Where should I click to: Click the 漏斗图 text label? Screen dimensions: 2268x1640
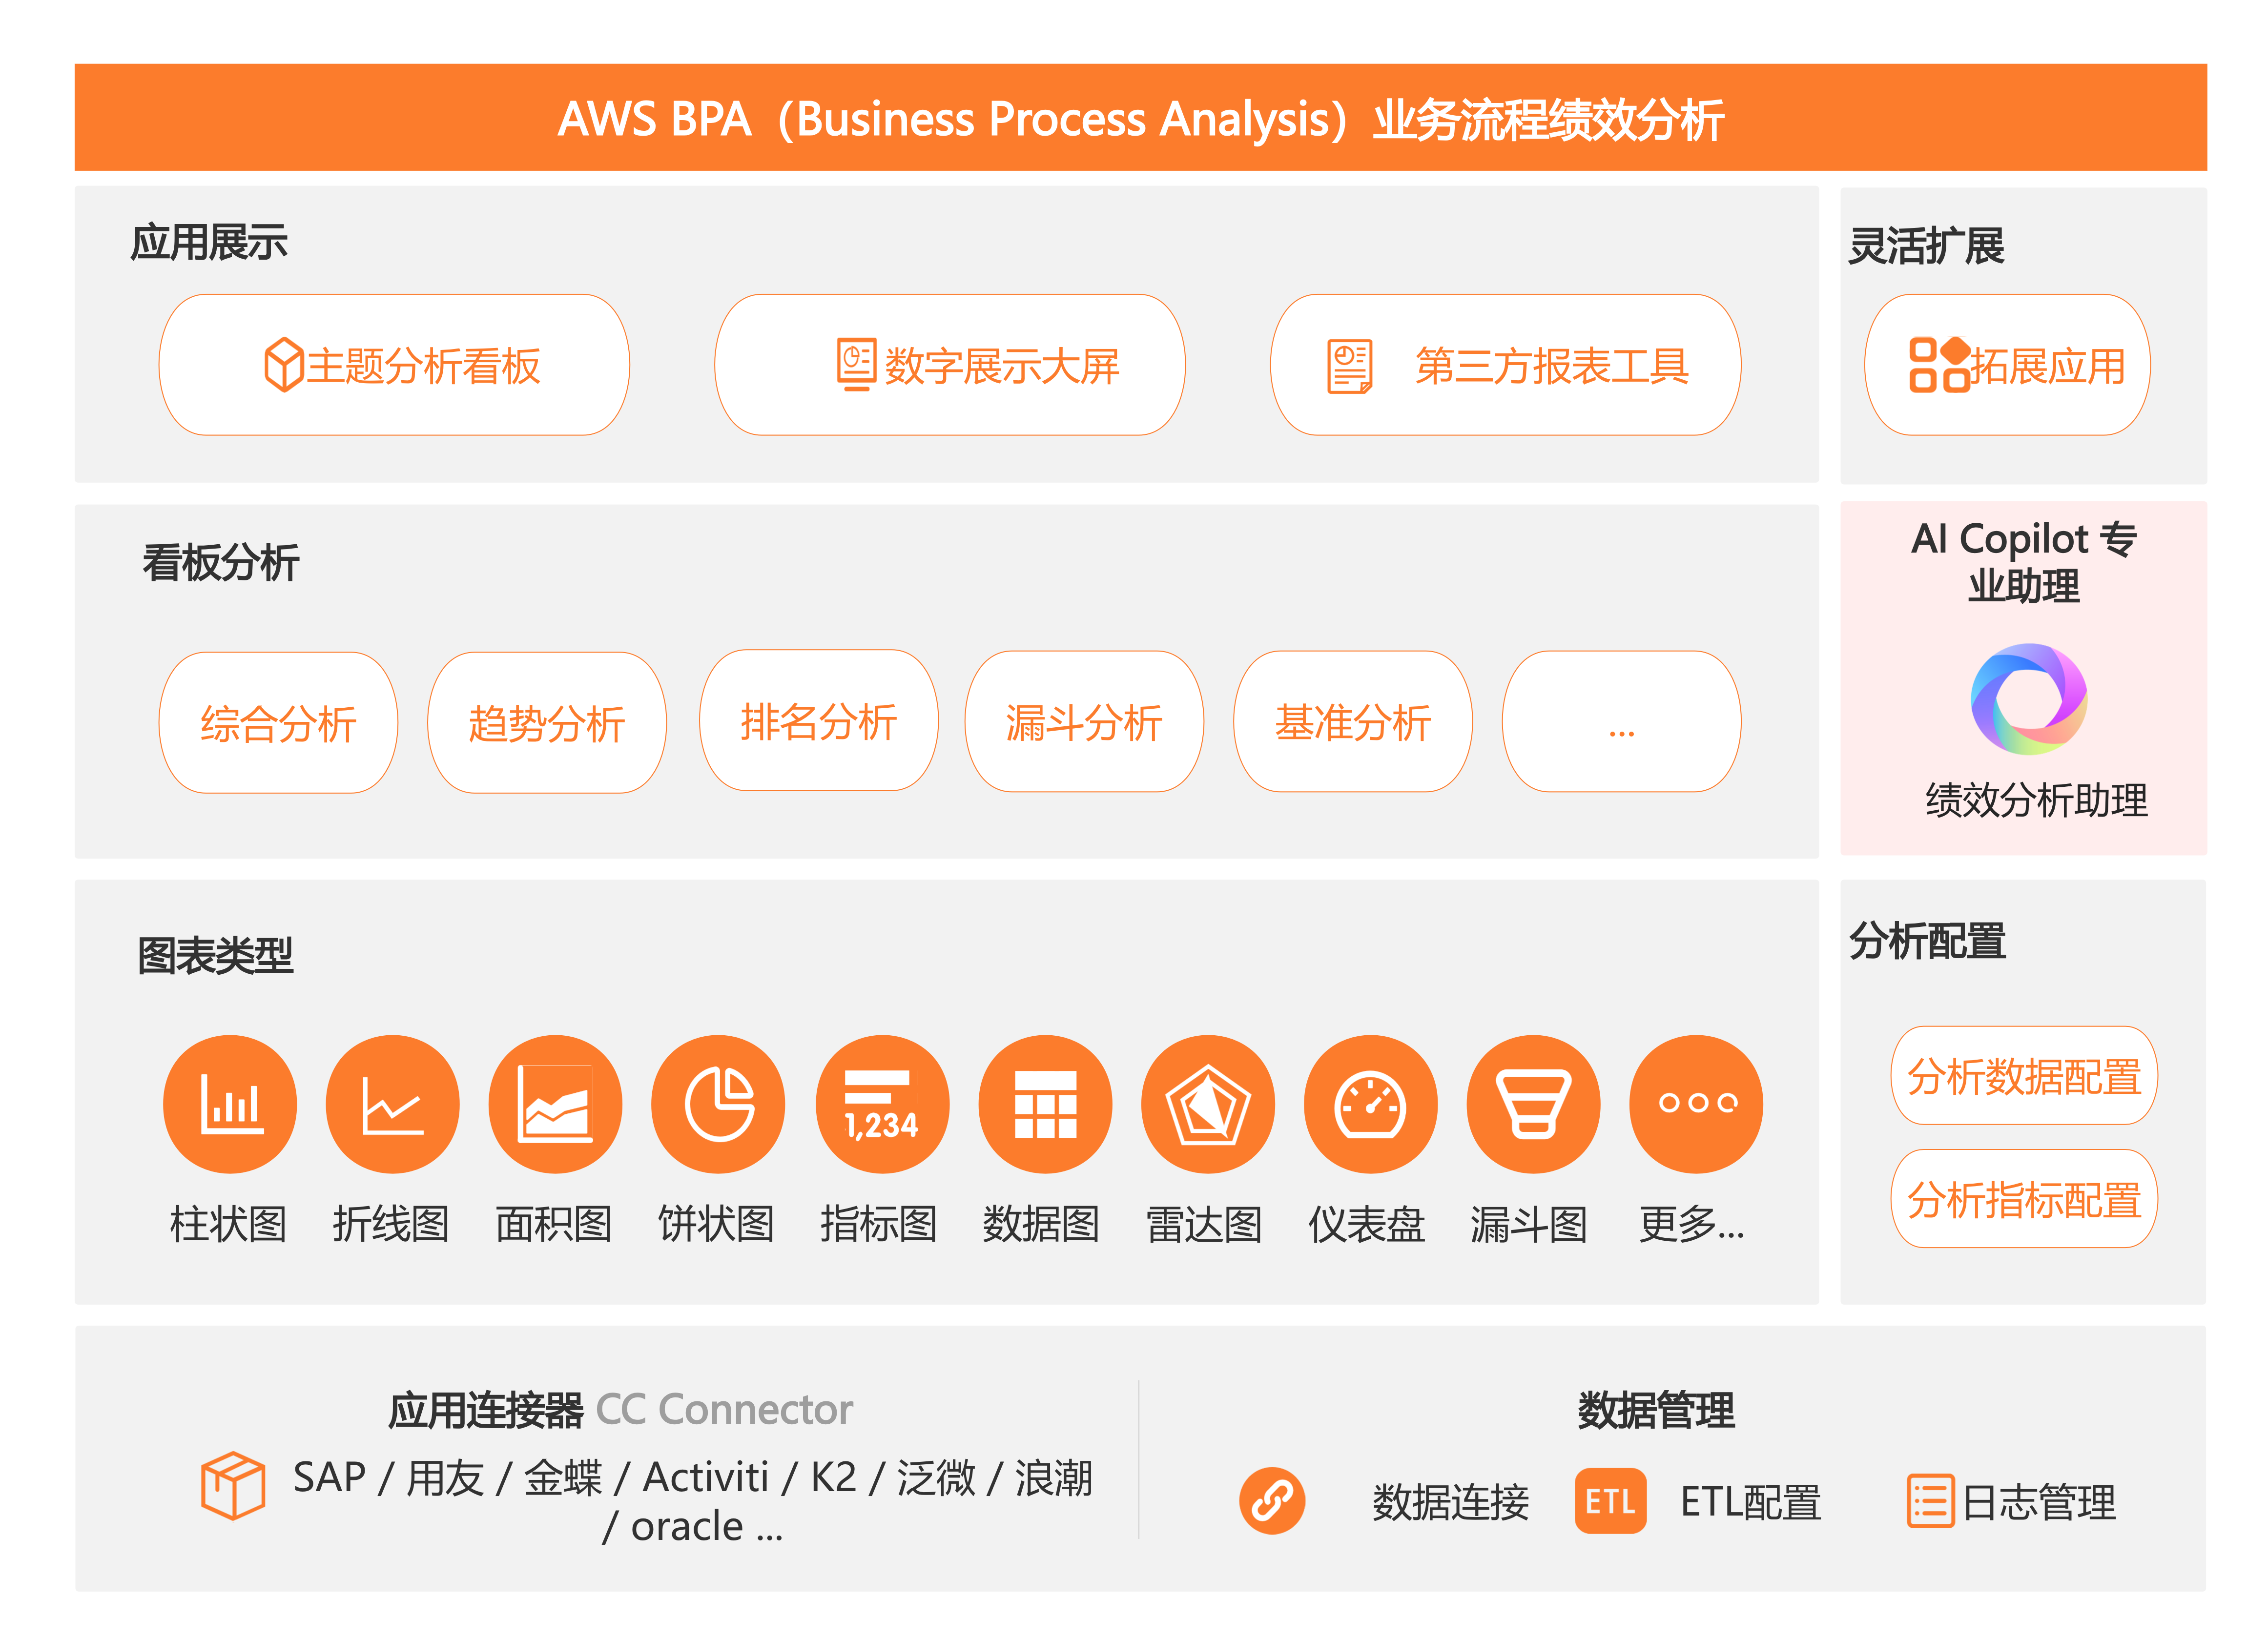(x=1529, y=1224)
